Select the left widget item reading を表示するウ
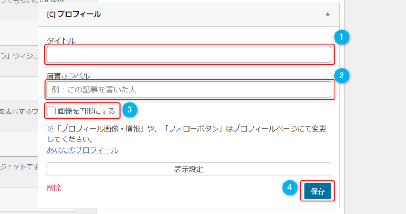This screenshot has height=214, width=406. coord(19,116)
